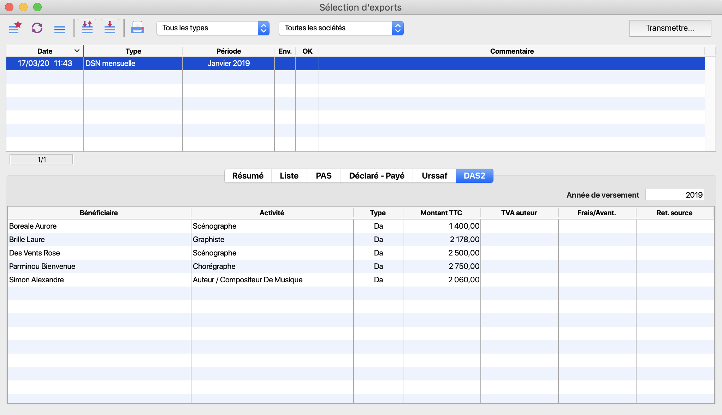Click the Da type cell for Boreale Aurore
The width and height of the screenshot is (722, 415).
point(378,226)
